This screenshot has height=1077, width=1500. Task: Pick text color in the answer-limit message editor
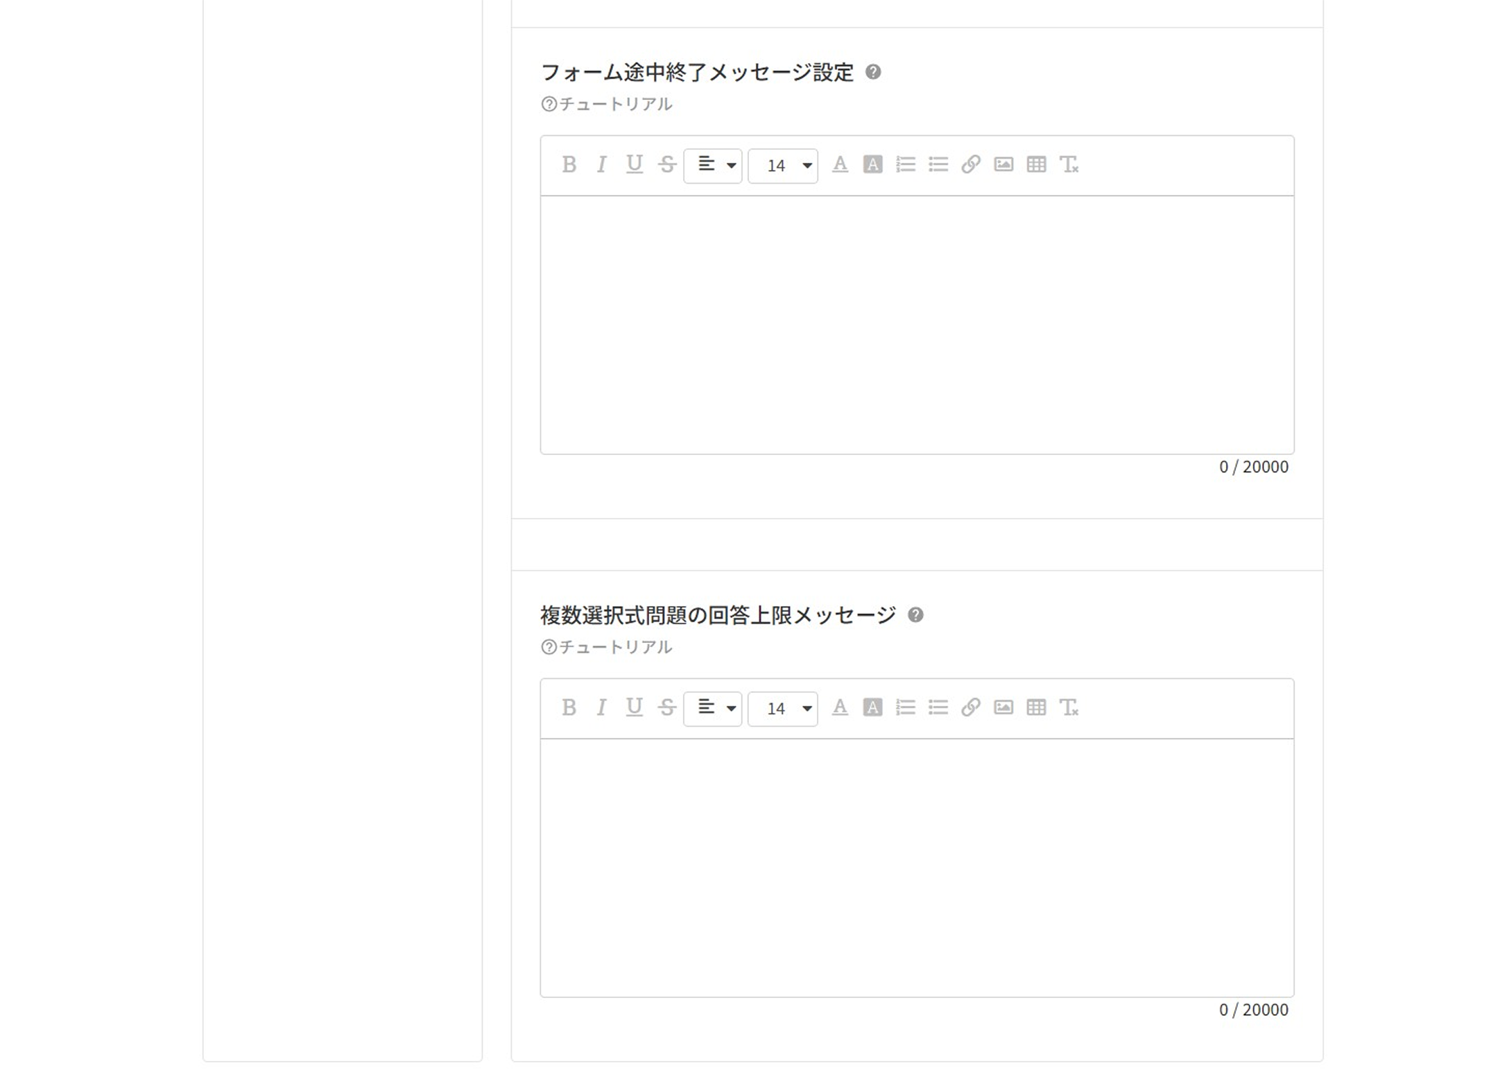click(840, 708)
